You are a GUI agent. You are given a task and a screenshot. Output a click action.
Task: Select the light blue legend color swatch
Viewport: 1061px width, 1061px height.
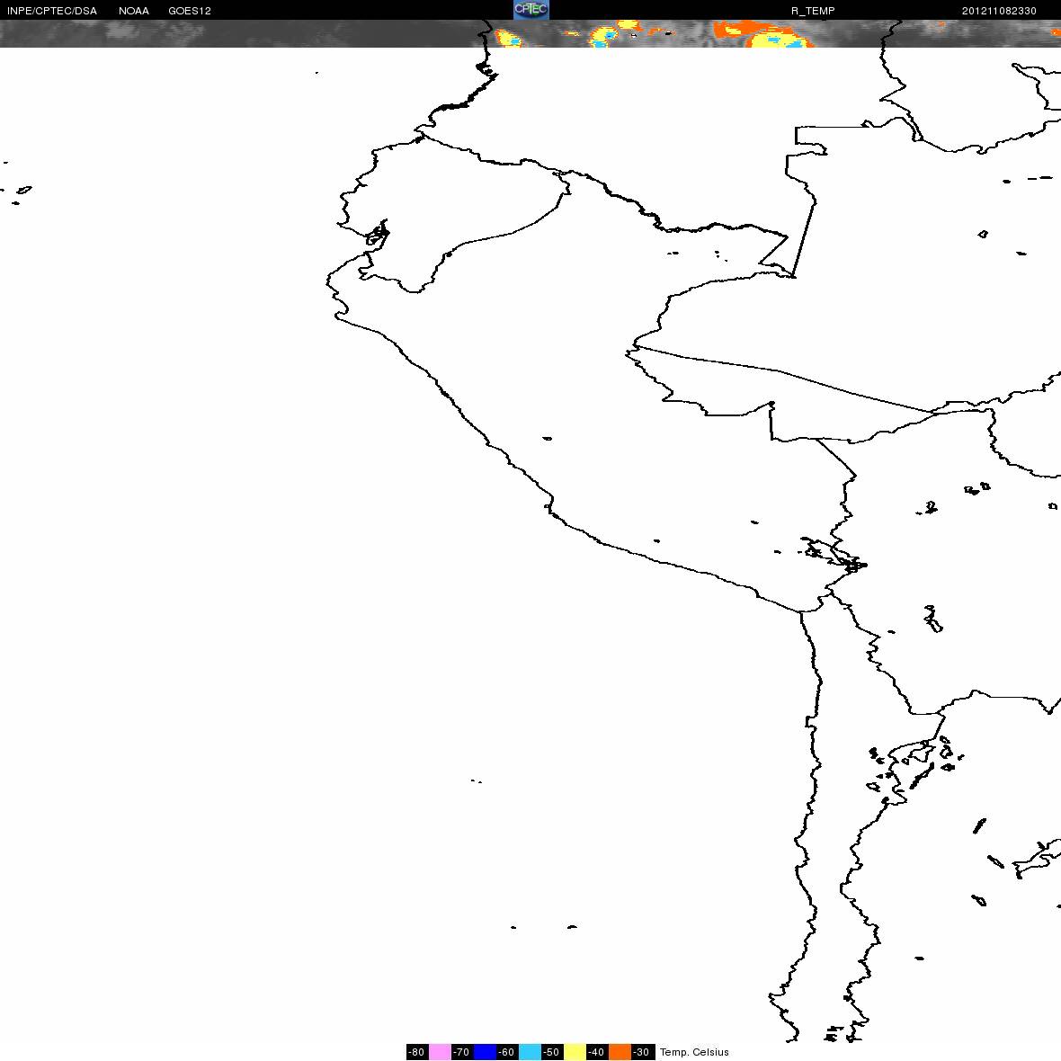[530, 1052]
